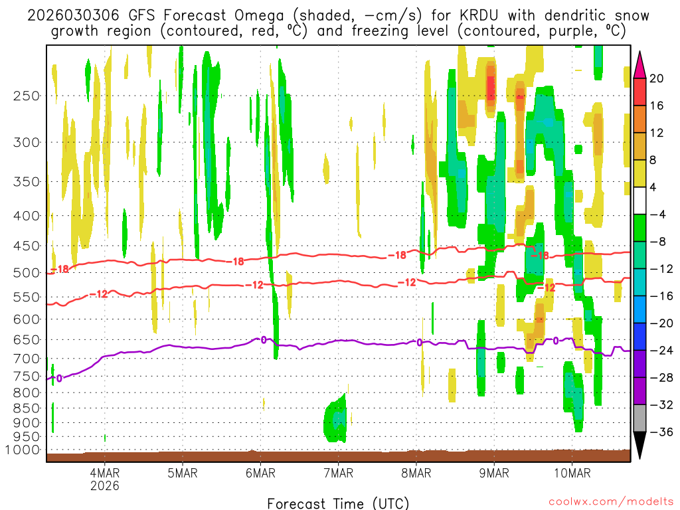
Task: Click the black down arrow below colorbar
Action: 639,445
